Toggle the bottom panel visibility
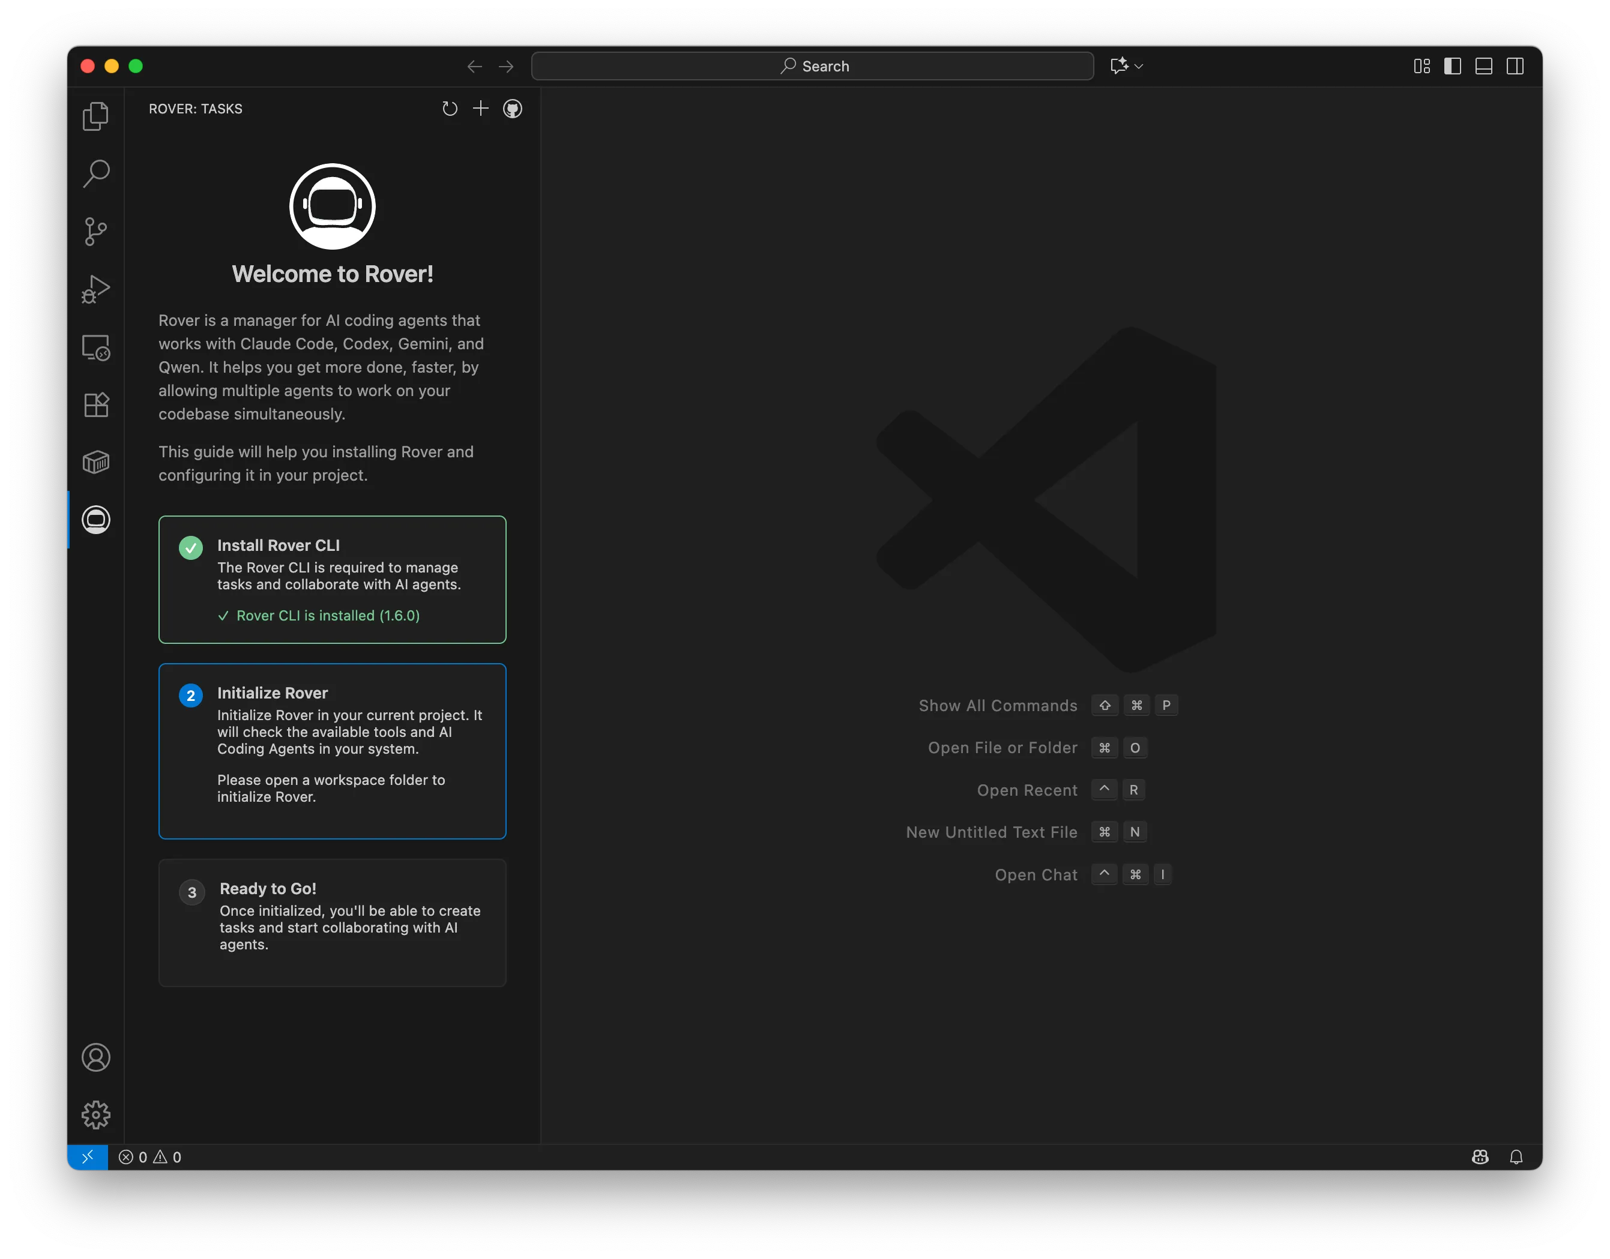Screen dimensions: 1610x1259 coord(1484,65)
